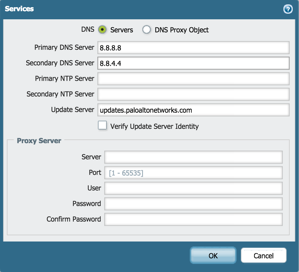Click the Proxy Server address field
This screenshot has width=299, height=272.
pos(193,157)
